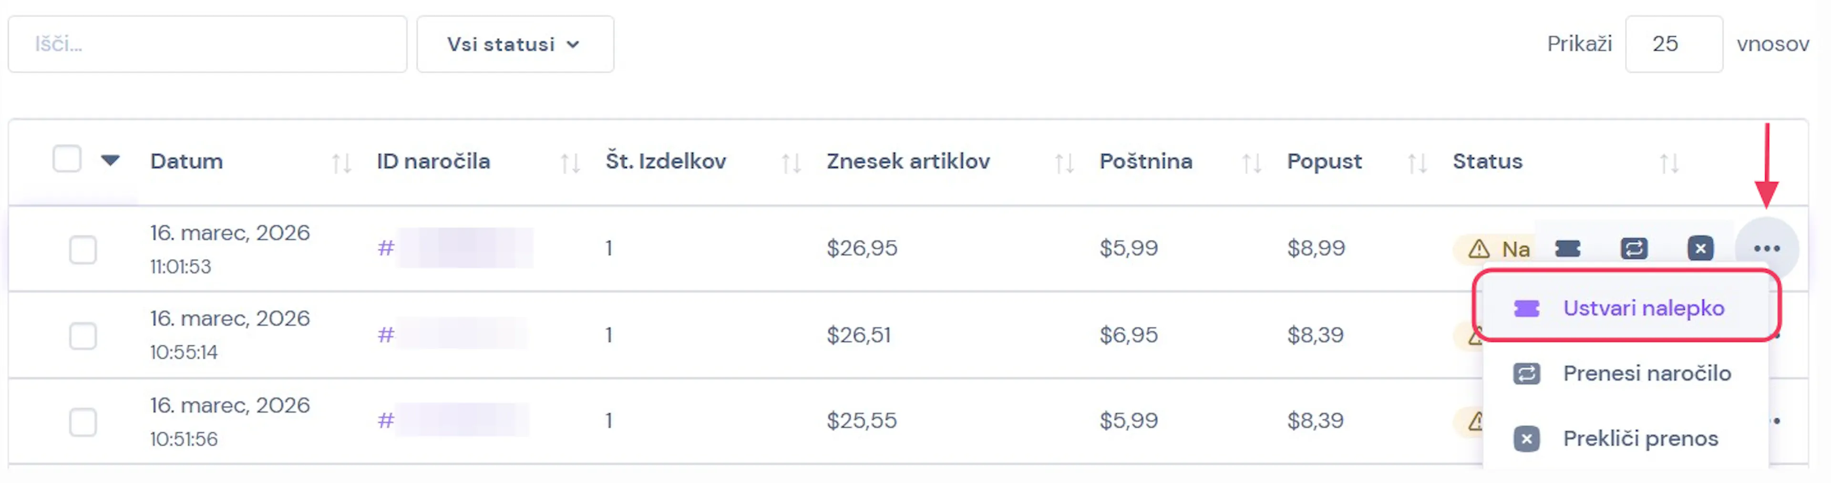The height and width of the screenshot is (483, 1831).
Task: Sort by Datum column arrows
Action: (x=341, y=163)
